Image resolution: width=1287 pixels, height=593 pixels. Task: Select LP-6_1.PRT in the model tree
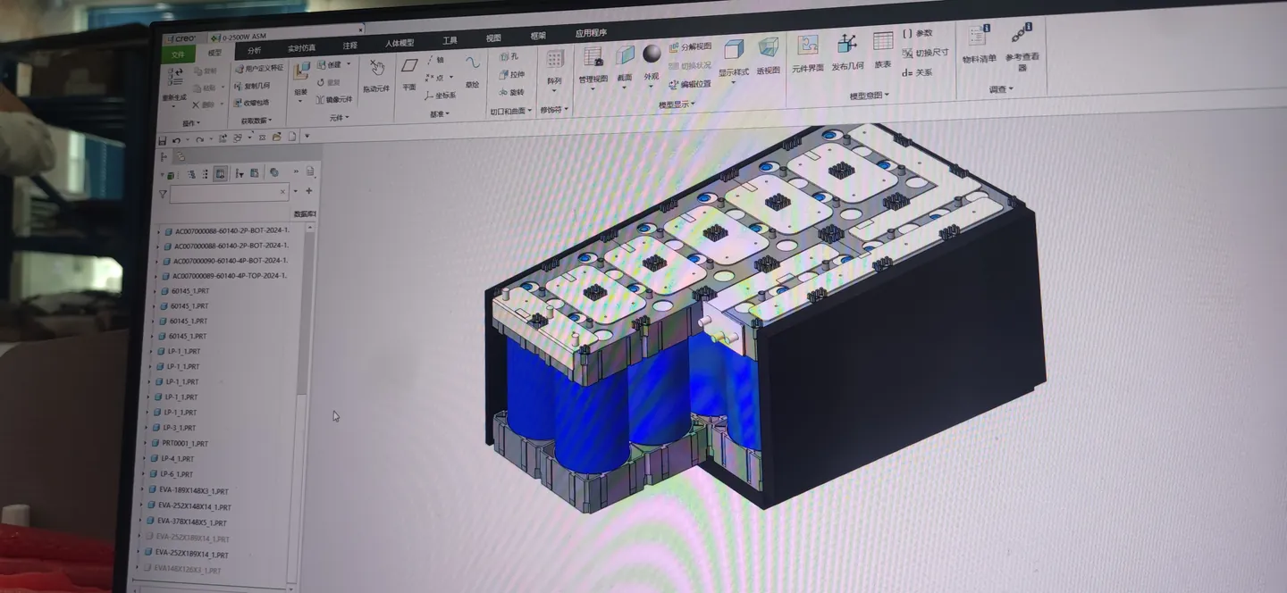pyautogui.click(x=177, y=474)
